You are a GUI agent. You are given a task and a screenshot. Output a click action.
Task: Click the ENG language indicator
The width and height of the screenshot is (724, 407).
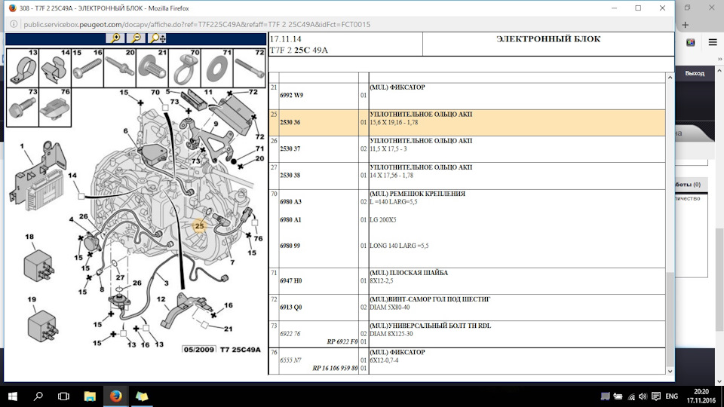coord(672,396)
